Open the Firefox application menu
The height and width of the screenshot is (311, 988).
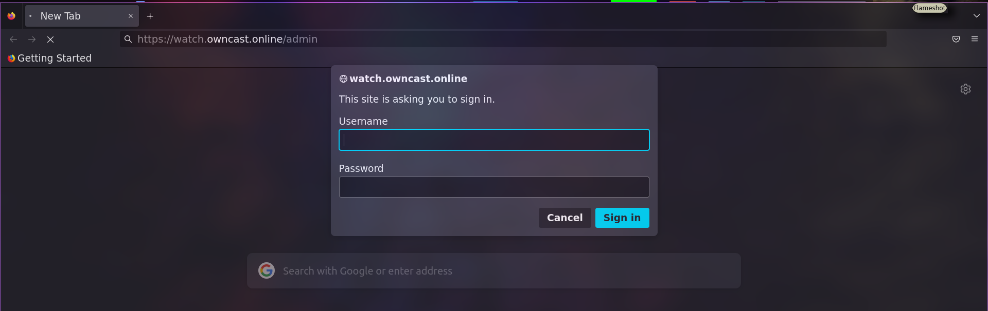[975, 39]
